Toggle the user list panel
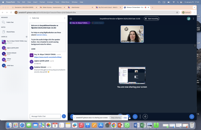The width and height of the screenshot is (201, 130). coord(71,19)
